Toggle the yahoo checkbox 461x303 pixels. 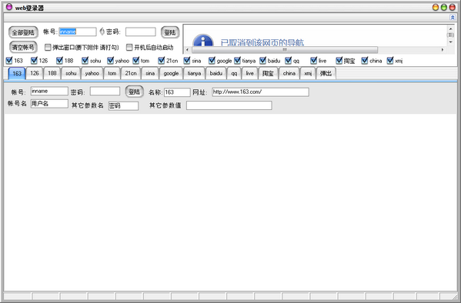click(x=110, y=61)
